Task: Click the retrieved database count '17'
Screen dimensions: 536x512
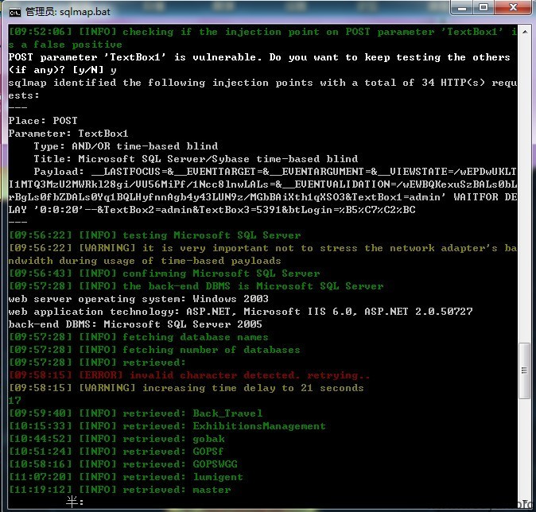Action: 14,401
